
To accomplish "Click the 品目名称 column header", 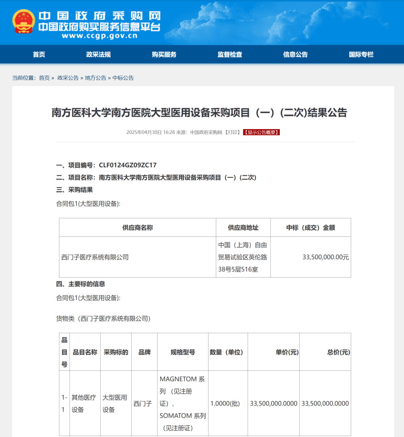I will point(85,352).
